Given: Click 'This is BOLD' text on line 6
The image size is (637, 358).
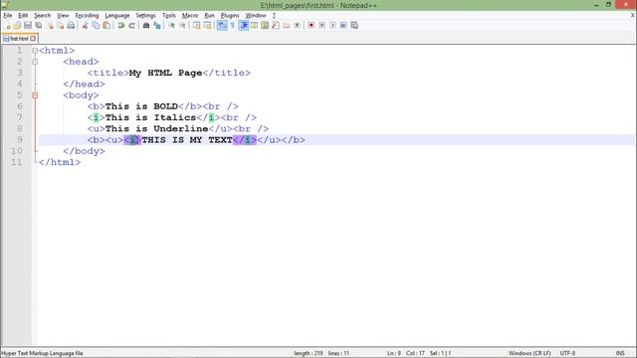Looking at the screenshot, I should tap(141, 106).
